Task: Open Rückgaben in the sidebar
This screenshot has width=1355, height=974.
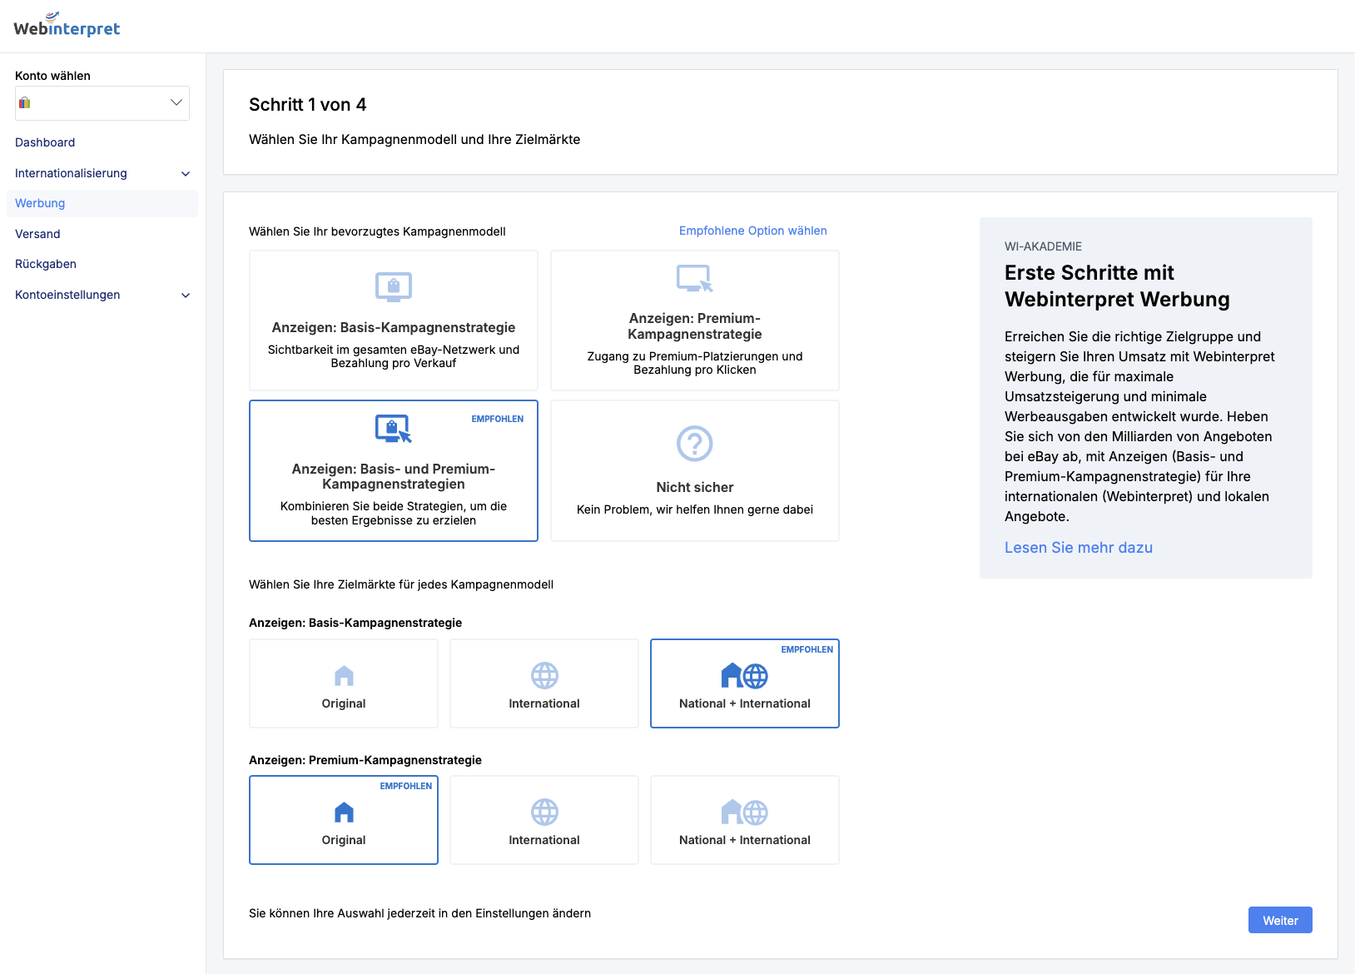Action: coord(46,264)
